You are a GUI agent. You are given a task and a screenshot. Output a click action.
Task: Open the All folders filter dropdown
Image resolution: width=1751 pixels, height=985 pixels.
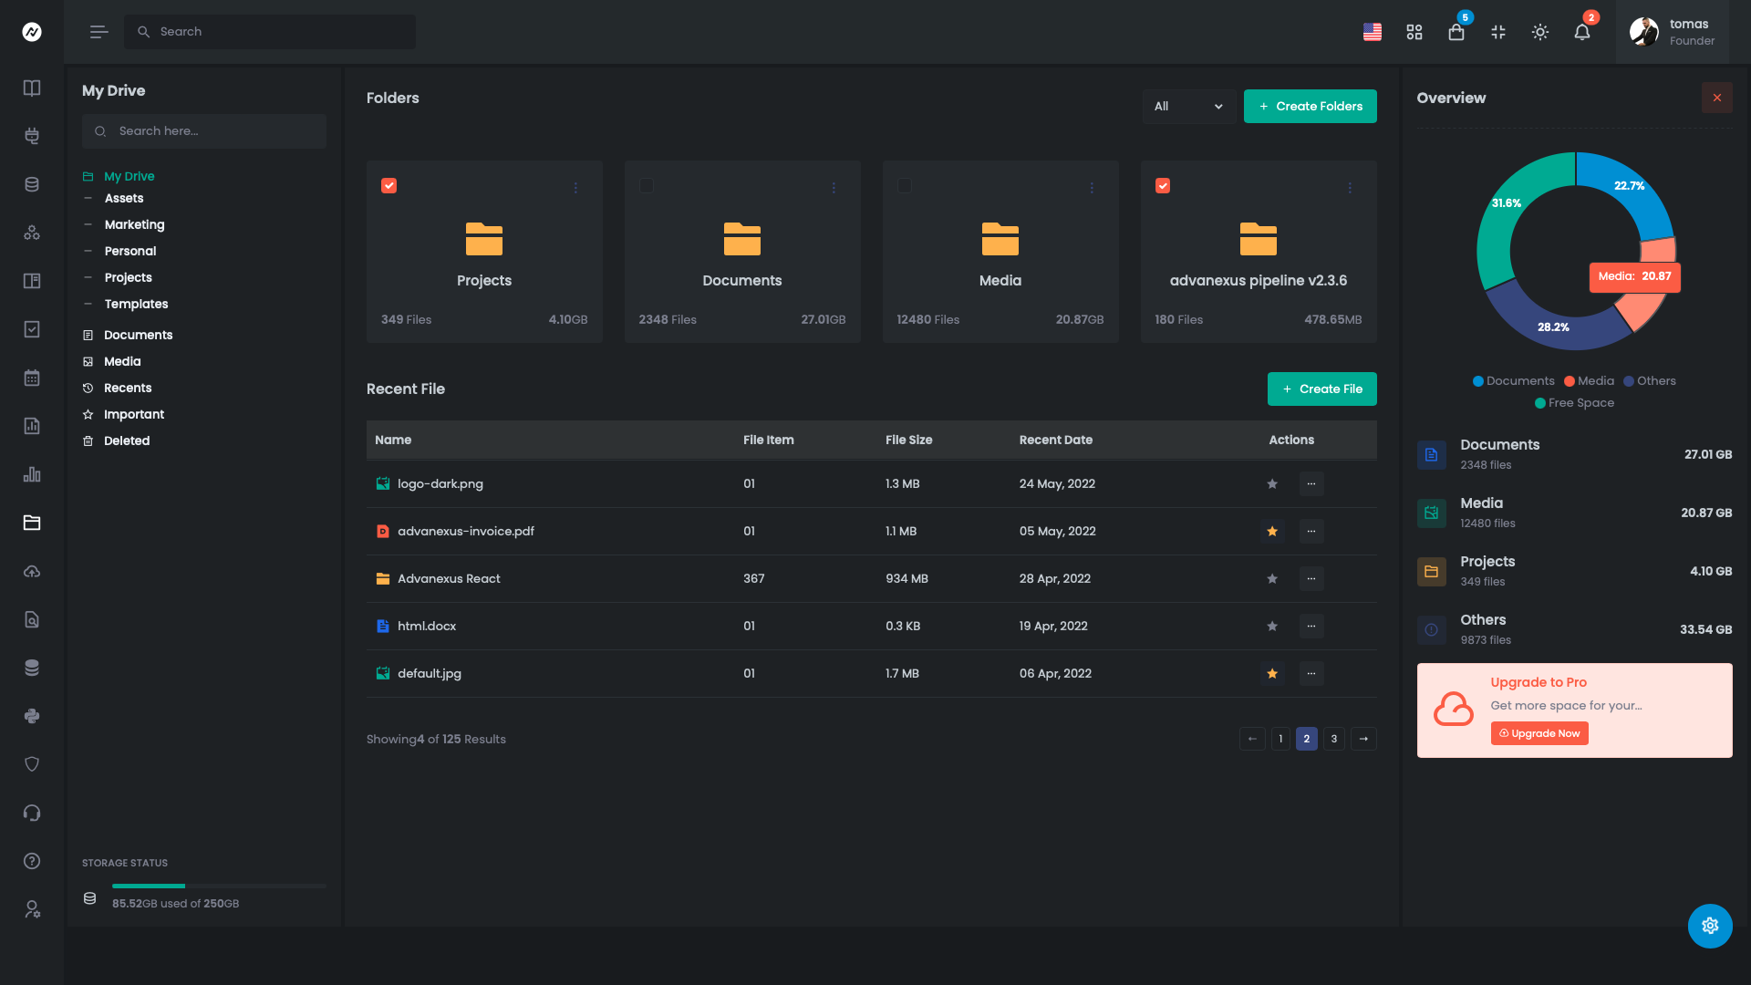pos(1188,106)
